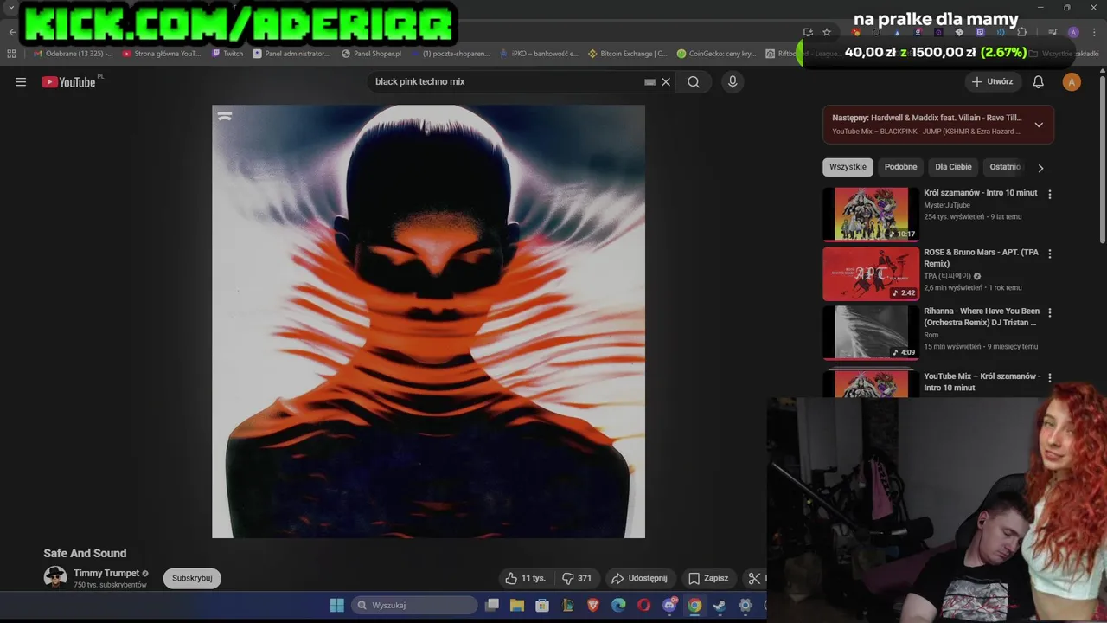The image size is (1107, 623).
Task: Switch to Chrome in the taskbar
Action: 694,605
